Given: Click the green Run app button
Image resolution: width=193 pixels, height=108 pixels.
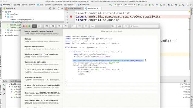Looking at the screenshot, I should pos(139,5).
